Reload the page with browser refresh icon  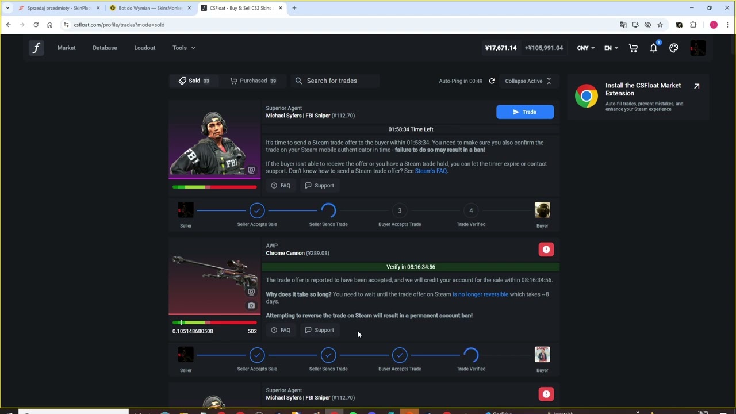coord(36,25)
